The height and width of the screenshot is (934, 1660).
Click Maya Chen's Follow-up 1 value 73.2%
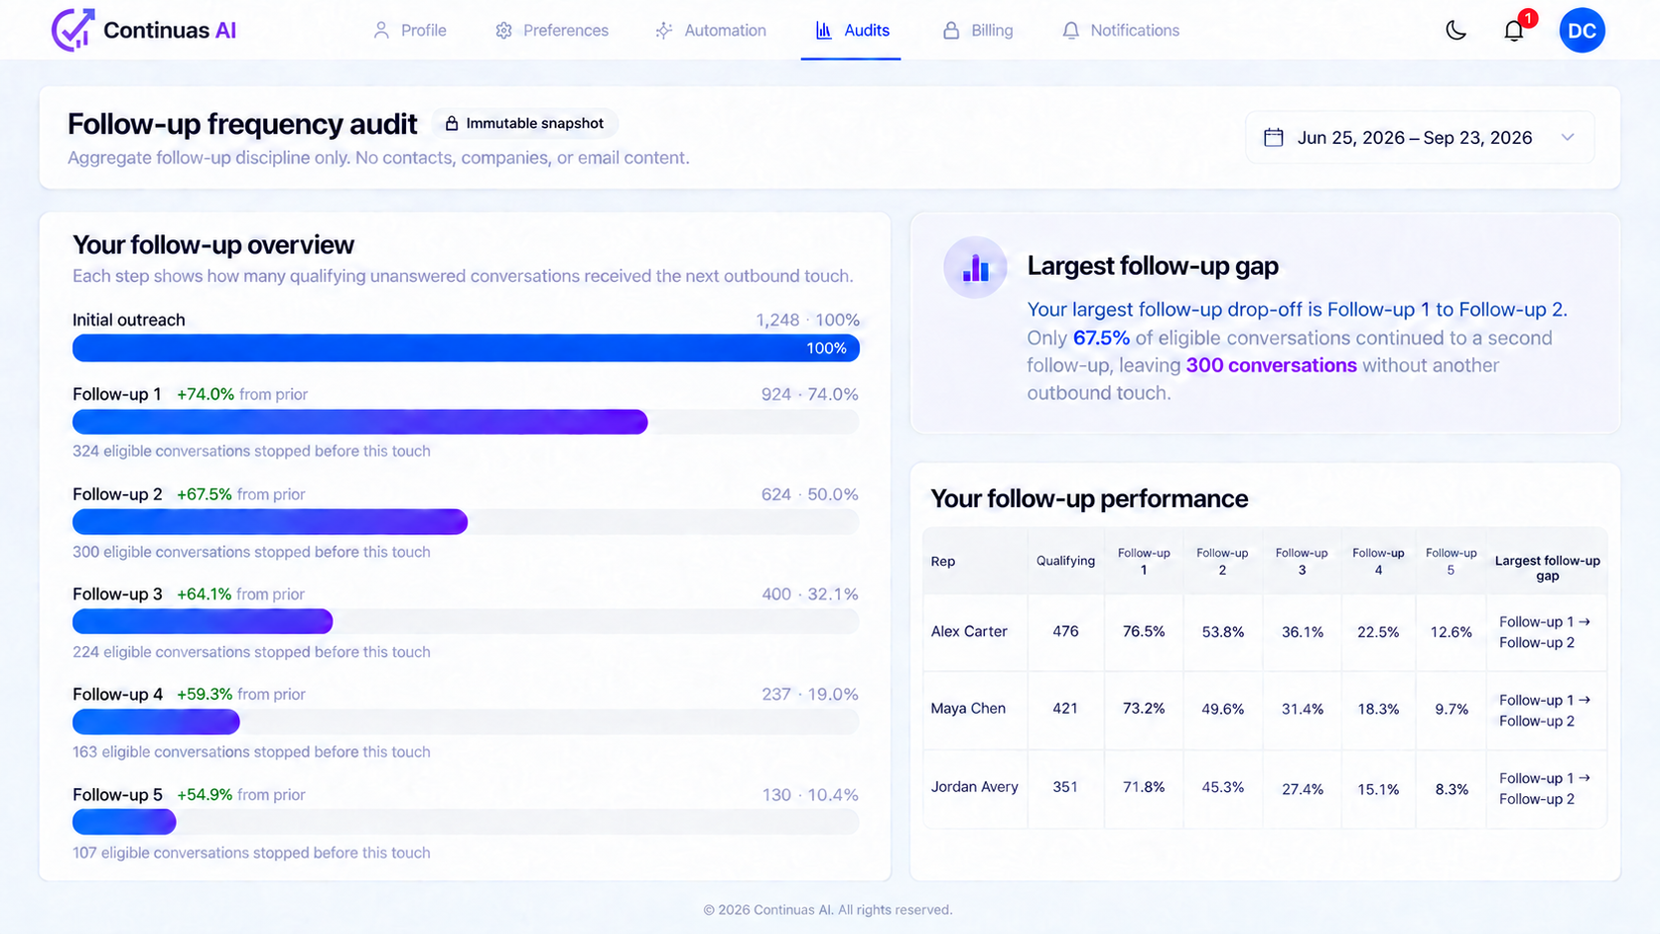pyautogui.click(x=1144, y=709)
